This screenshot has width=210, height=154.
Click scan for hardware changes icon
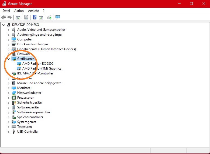click(x=58, y=17)
